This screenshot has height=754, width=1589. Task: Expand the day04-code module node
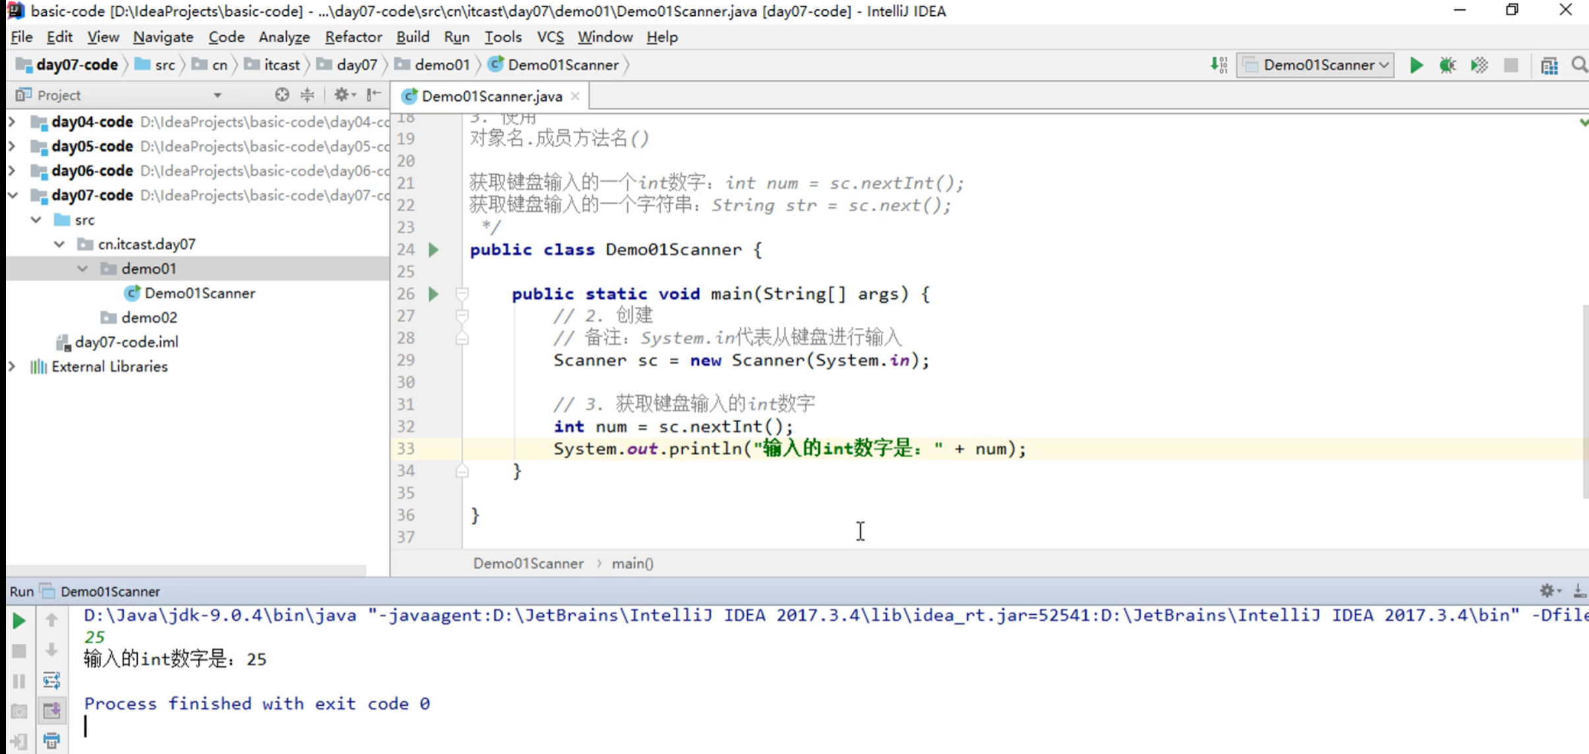(12, 122)
